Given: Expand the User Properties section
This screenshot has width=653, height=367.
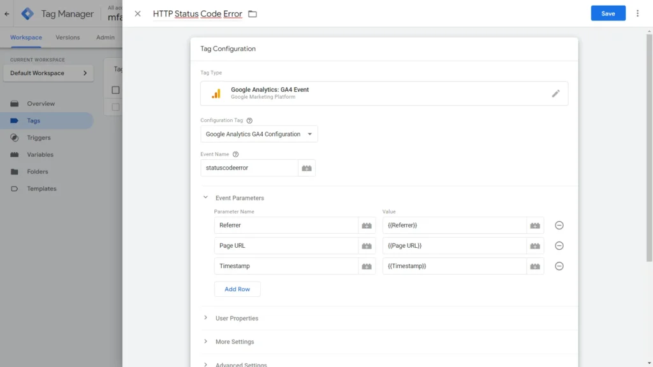Looking at the screenshot, I should [x=238, y=318].
